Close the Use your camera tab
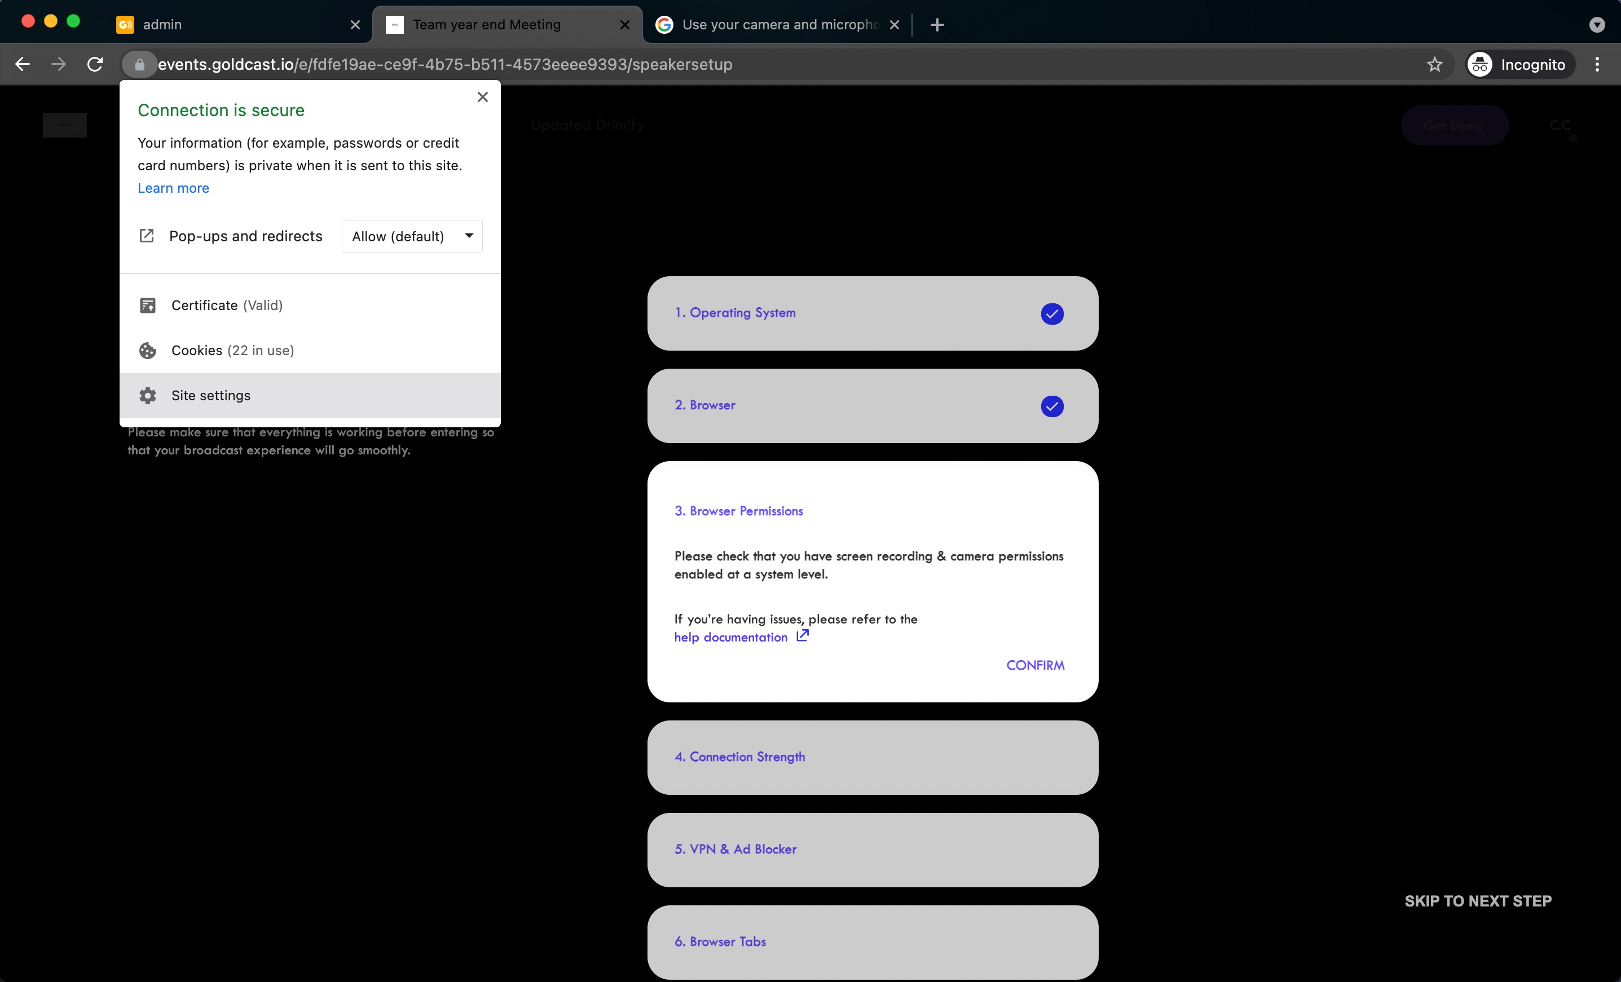This screenshot has height=982, width=1621. click(x=894, y=25)
